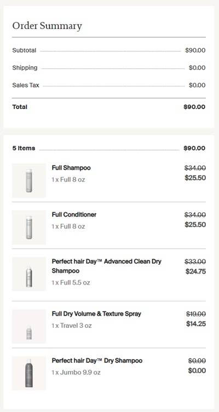Click the 1 x Travel 3 oz size text

click(72, 326)
